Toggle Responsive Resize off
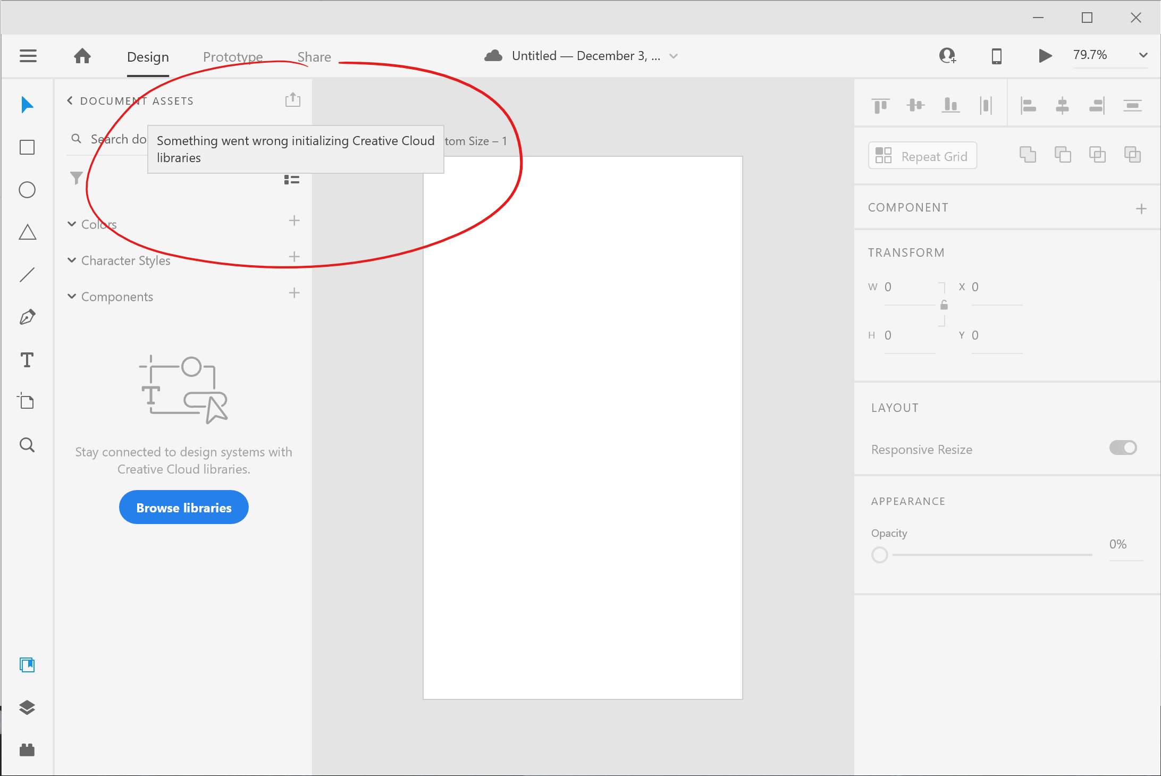The image size is (1161, 776). pos(1123,448)
